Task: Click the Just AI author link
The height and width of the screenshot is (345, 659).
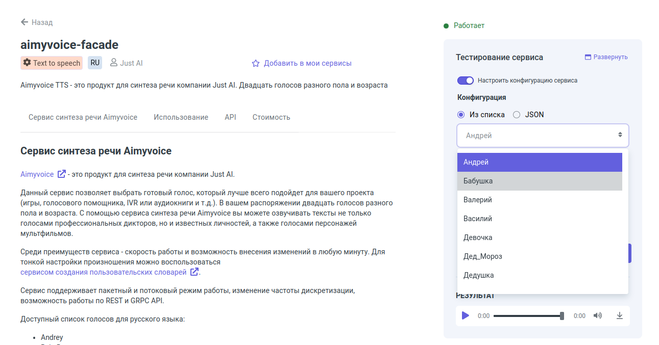Action: 131,63
